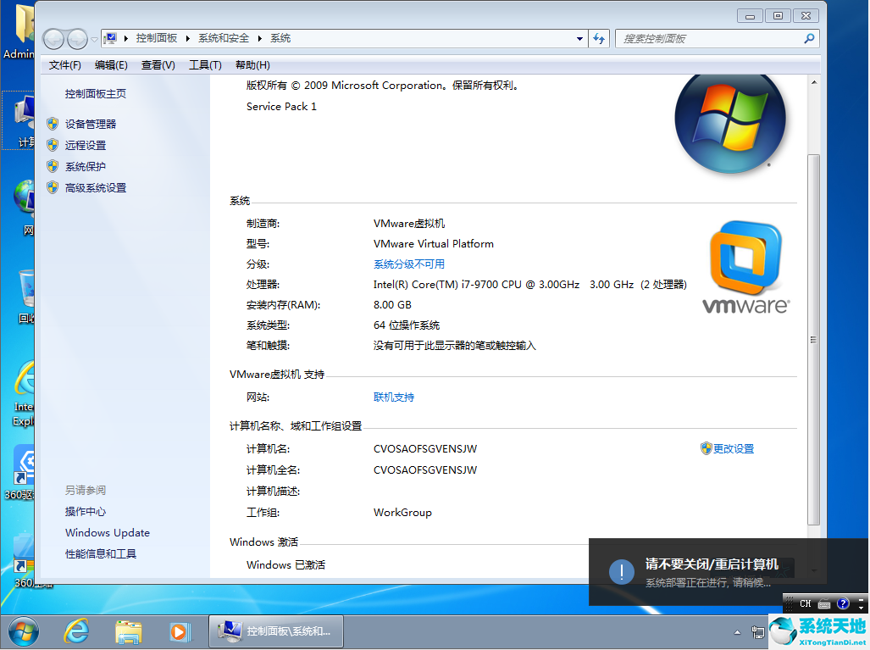This screenshot has height=650, width=870.
Task: Click the scrollbar up arrow
Action: [x=813, y=83]
